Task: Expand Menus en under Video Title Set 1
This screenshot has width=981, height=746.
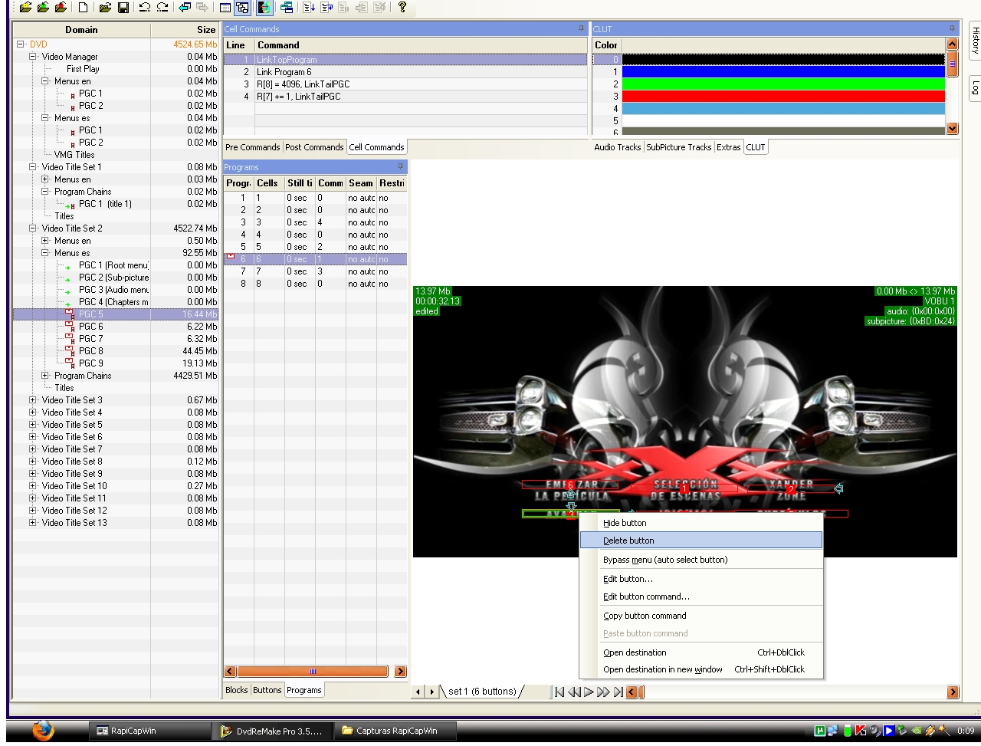Action: pos(45,179)
